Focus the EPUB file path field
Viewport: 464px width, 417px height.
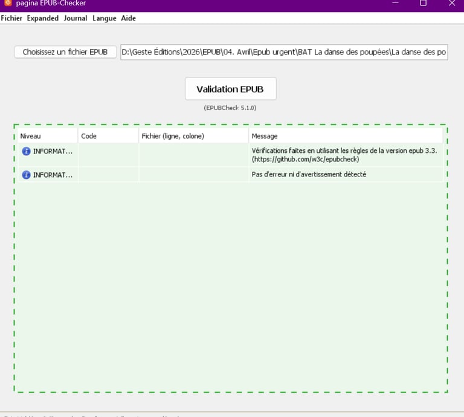(x=284, y=52)
